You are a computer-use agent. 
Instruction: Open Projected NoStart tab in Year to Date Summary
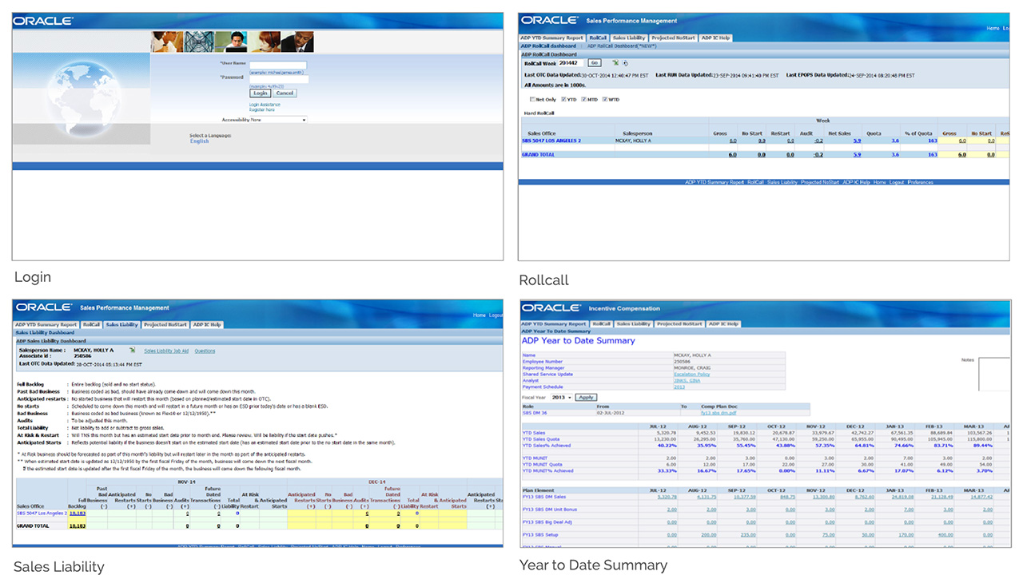pos(680,324)
